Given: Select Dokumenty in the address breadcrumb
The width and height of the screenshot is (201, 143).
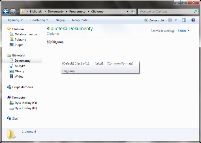Looking at the screenshot, I should 56,12.
